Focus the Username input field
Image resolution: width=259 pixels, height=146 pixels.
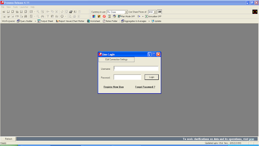[x=136, y=69]
